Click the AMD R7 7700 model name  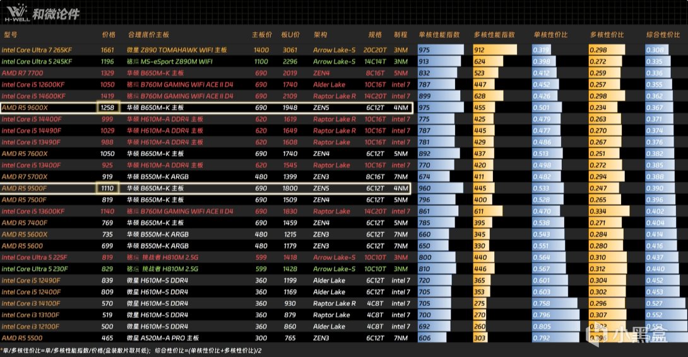pos(22,73)
